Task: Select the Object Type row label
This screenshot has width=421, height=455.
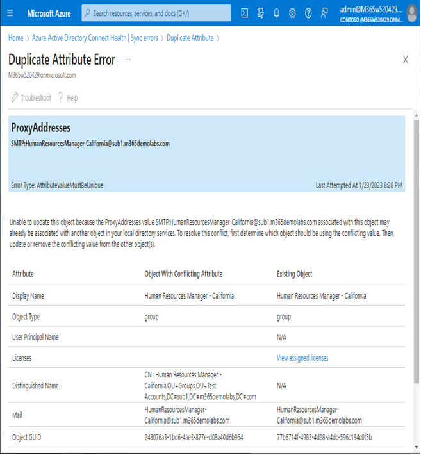Action: 26,317
